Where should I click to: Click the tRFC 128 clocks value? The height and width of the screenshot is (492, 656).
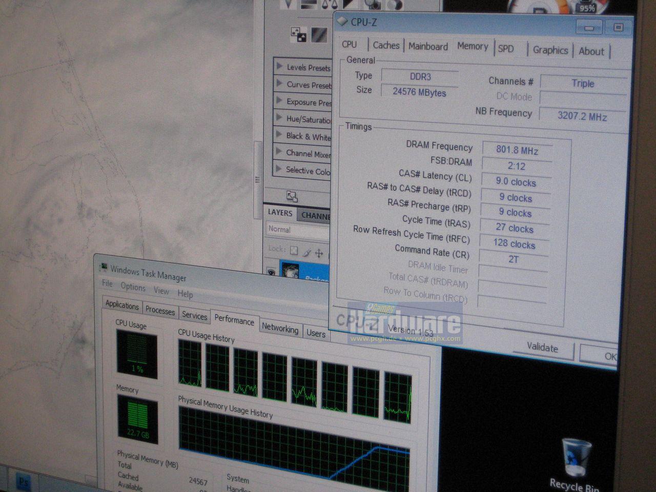(514, 244)
